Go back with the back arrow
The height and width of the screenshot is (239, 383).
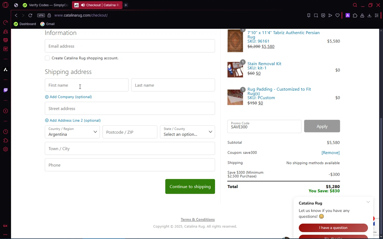16,15
